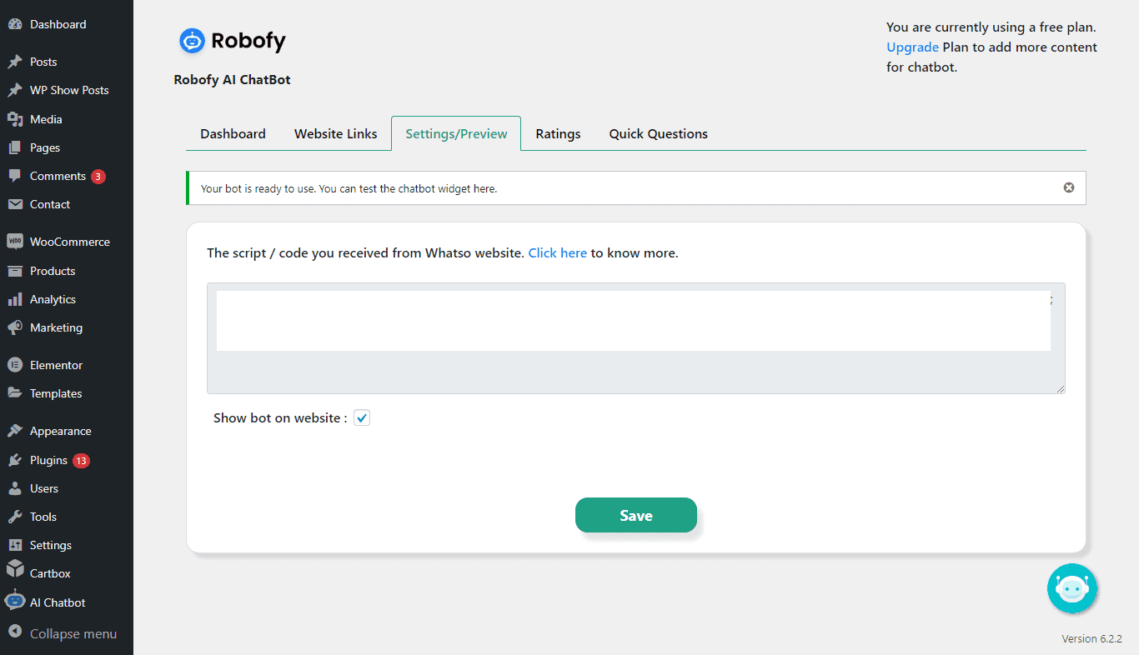Open the Comments menu label
The width and height of the screenshot is (1139, 655).
(x=58, y=176)
